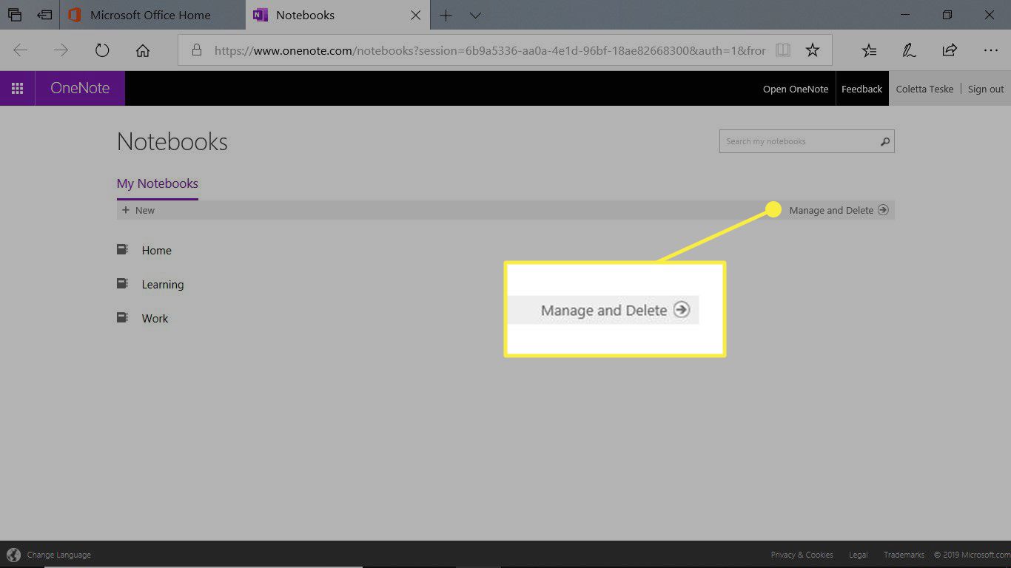Image resolution: width=1011 pixels, height=568 pixels.
Task: Open Privacy & Cookies footer link
Action: click(802, 555)
